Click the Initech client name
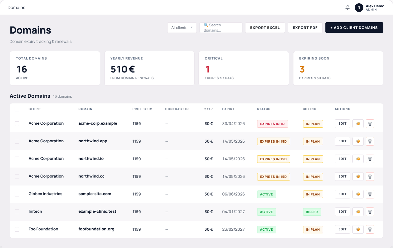Screen dimensions: 393x248 click(x=35, y=211)
